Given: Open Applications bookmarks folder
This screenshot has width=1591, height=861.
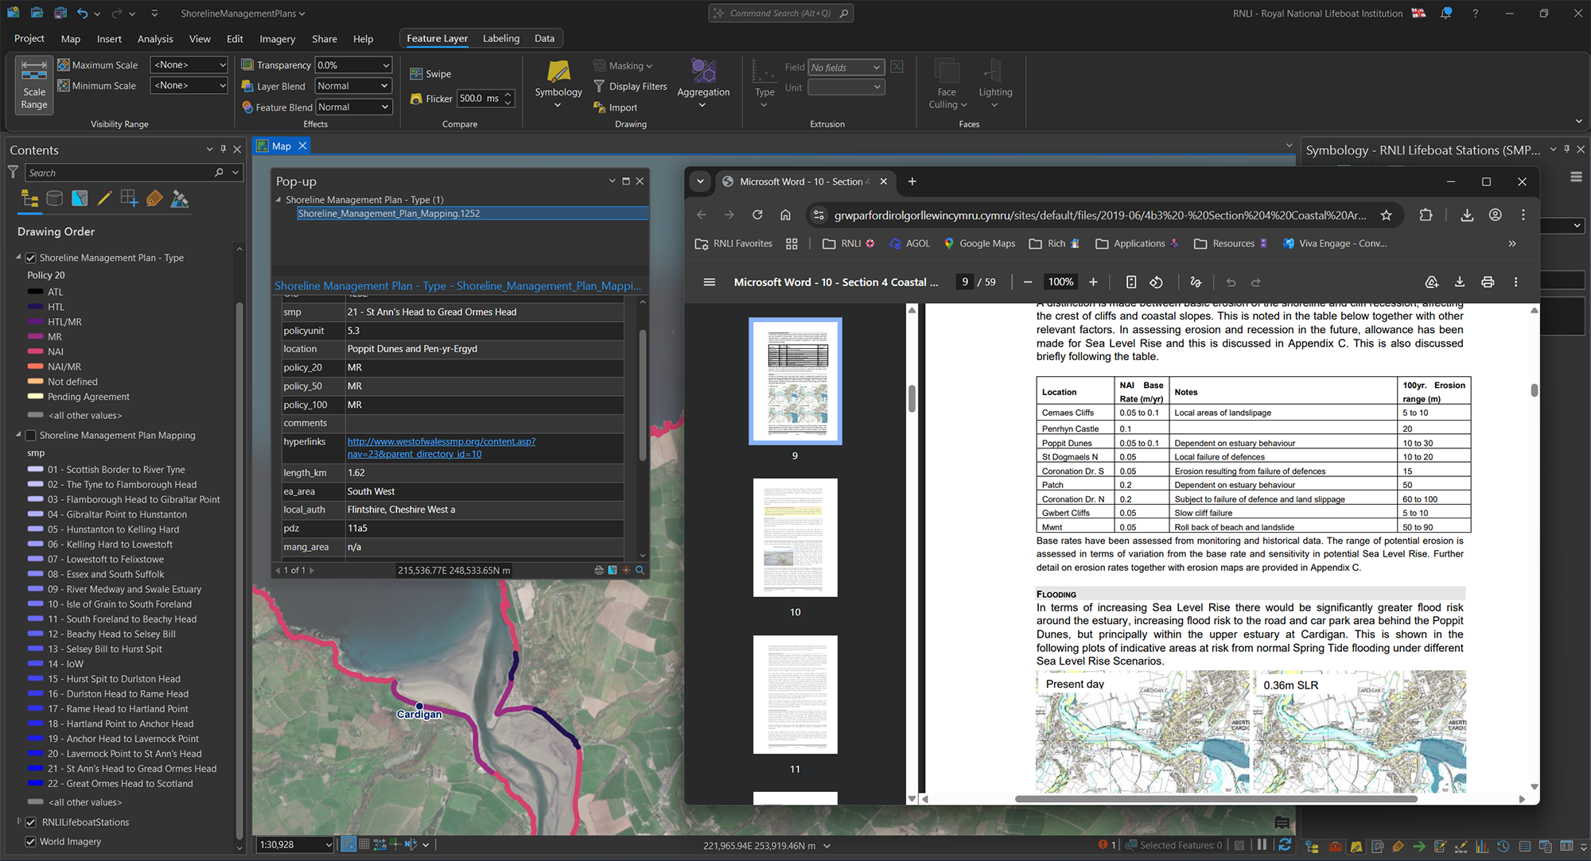Looking at the screenshot, I should coord(1138,244).
